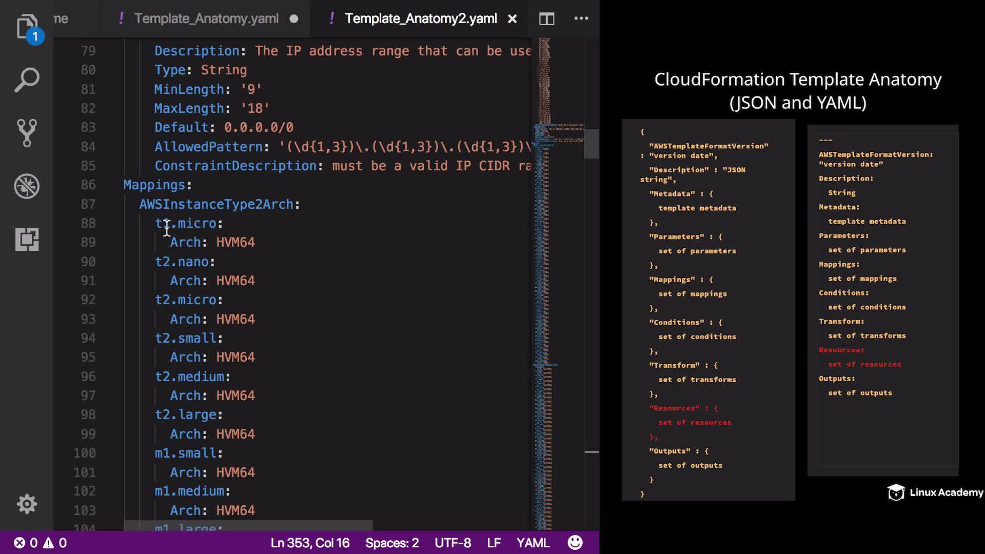
Task: Open the Explorer files icon
Action: click(27, 27)
